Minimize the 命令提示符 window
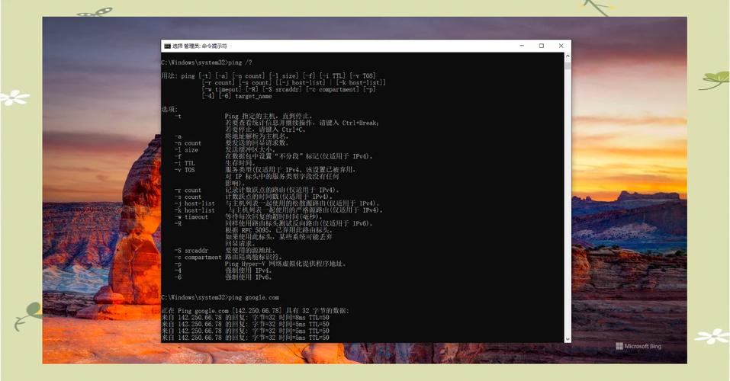This screenshot has height=381, width=730. click(x=522, y=46)
